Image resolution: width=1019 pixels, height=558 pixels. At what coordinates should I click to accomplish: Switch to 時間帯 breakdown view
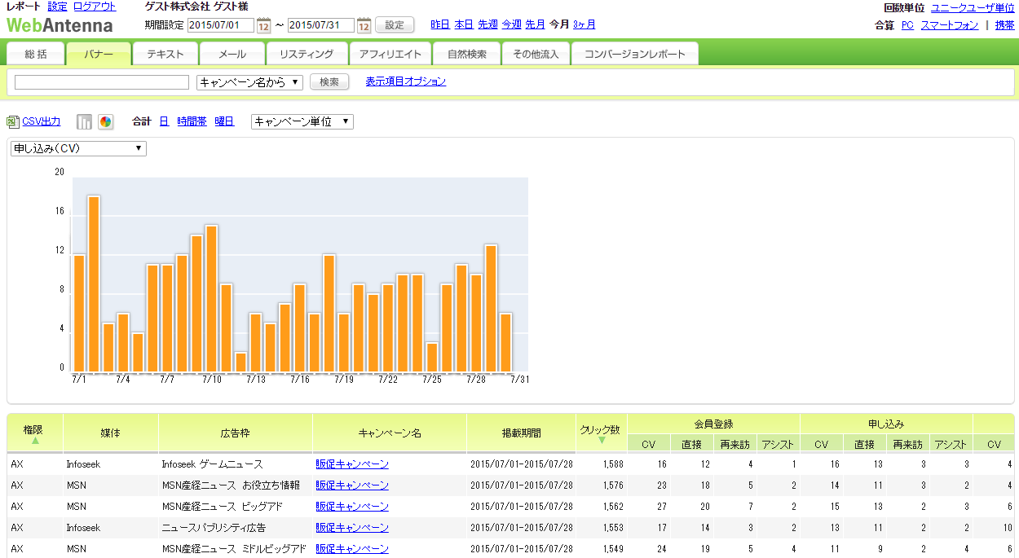click(x=192, y=121)
